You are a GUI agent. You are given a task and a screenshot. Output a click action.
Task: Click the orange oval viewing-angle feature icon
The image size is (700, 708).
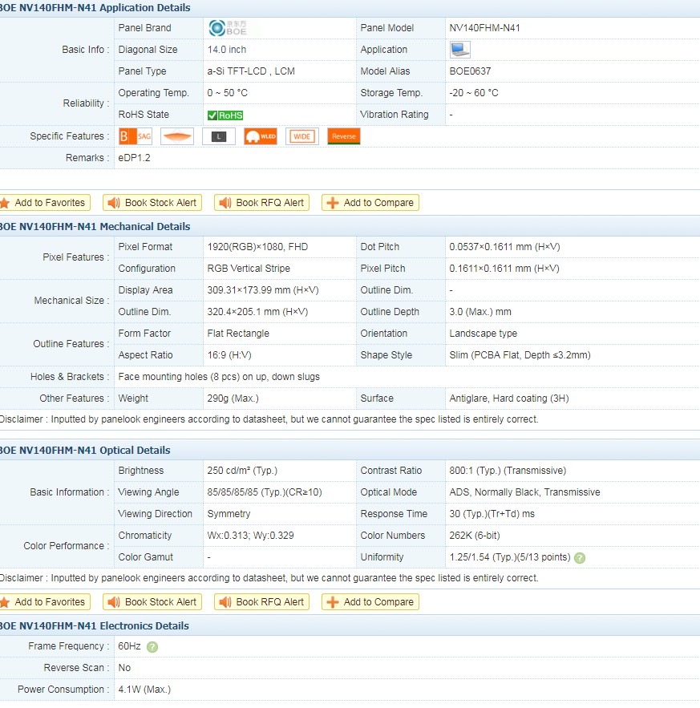[x=177, y=136]
